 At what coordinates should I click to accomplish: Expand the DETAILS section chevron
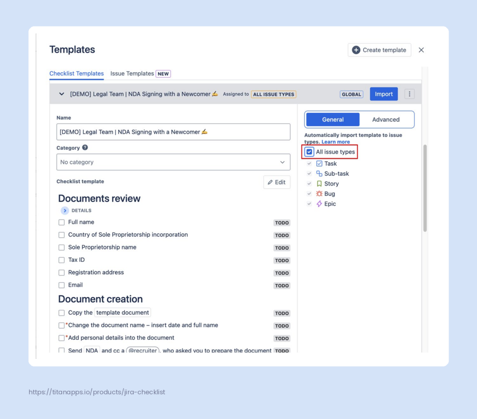point(64,211)
